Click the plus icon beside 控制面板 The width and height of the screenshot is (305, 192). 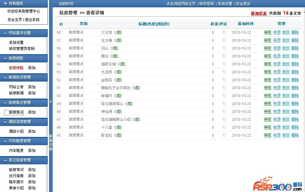pyautogui.click(x=5, y=3)
